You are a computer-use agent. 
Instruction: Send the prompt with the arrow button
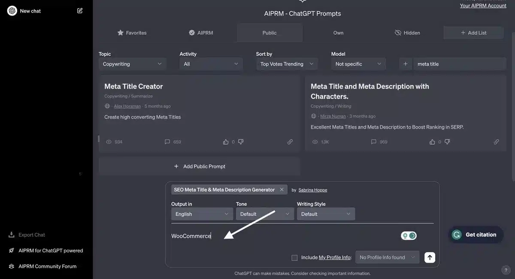coord(430,257)
